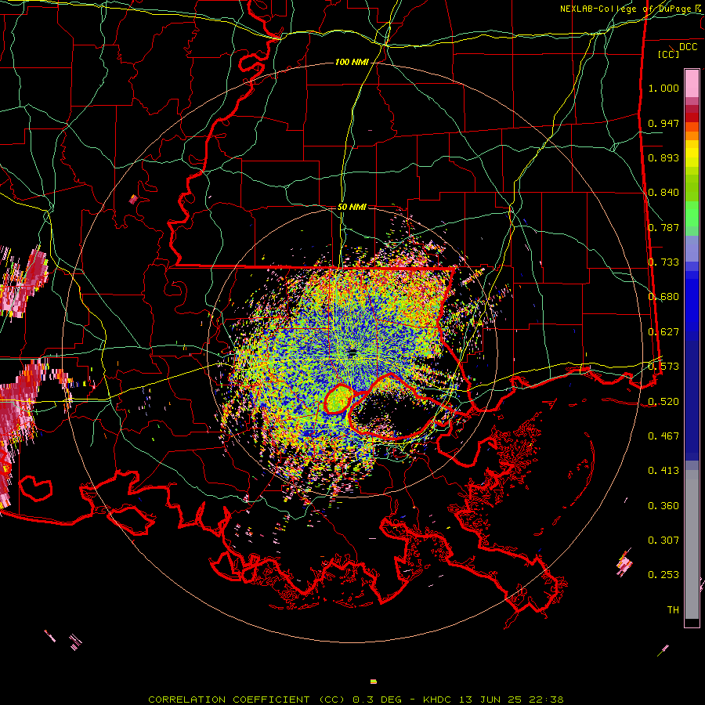
Task: Click the 1.000 scale value
Action: (x=663, y=88)
